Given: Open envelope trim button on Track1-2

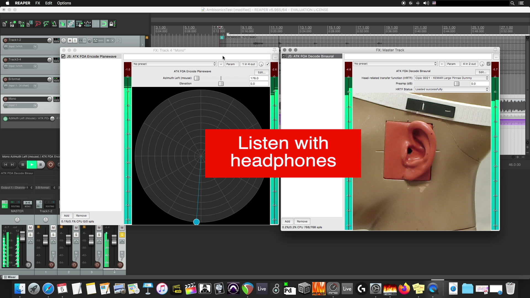Looking at the screenshot, I should pos(98,41).
